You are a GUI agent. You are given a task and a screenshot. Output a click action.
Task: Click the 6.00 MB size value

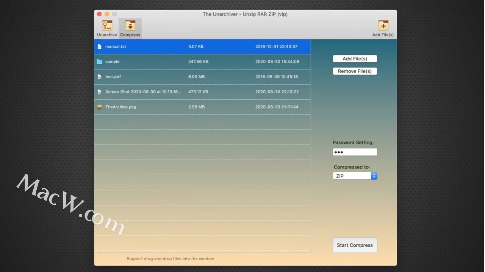(x=196, y=77)
